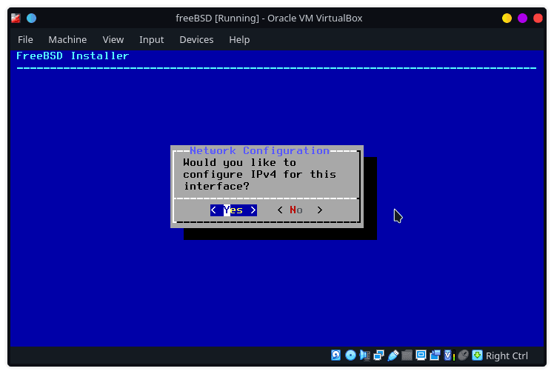554x374 pixels.
Task: Click the VirtualBox app icon in title bar
Action: [16, 18]
